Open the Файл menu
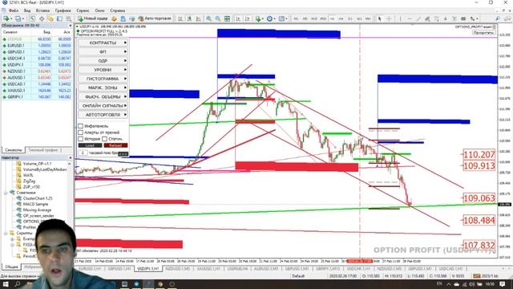Viewport: 513px width, 289px height. coord(13,10)
